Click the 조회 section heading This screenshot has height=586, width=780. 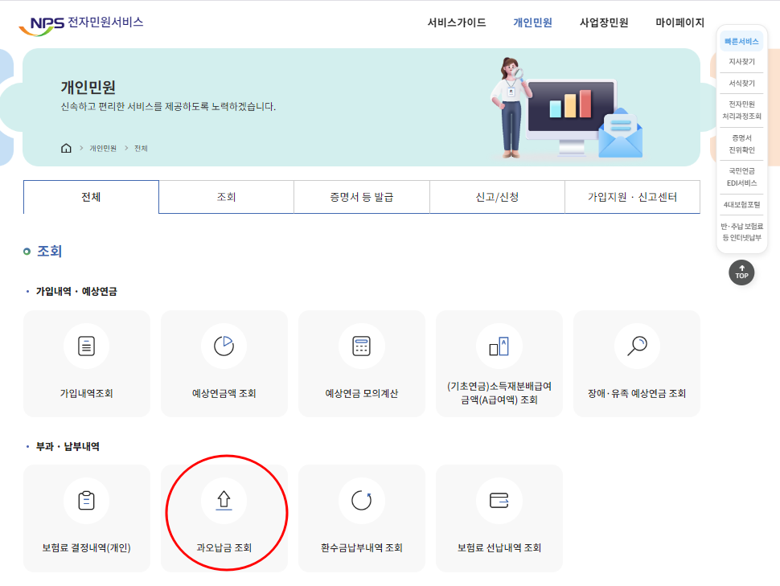coord(49,252)
